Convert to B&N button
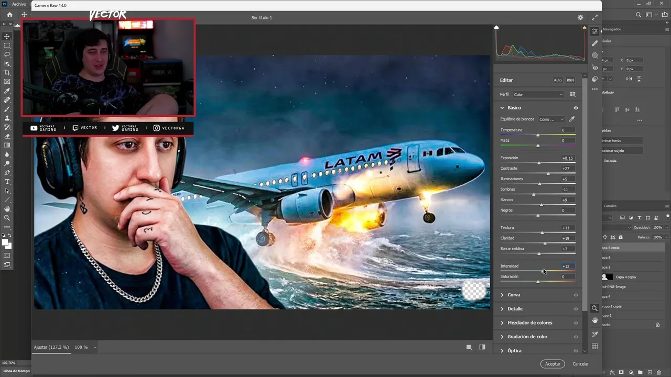Screen dimensions: 671x377 (x=570, y=80)
